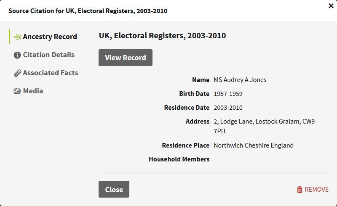Click the Northwich Cheshire England place value
Image resolution: width=337 pixels, height=206 pixels.
click(x=254, y=145)
